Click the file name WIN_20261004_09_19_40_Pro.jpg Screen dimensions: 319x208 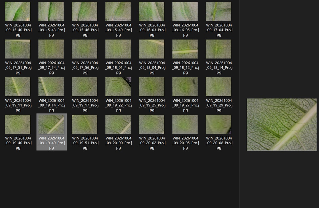pyautogui.click(x=18, y=143)
